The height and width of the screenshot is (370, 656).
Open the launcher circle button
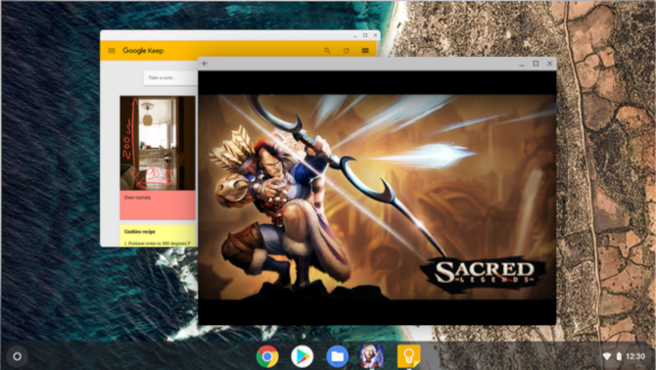coord(18,356)
